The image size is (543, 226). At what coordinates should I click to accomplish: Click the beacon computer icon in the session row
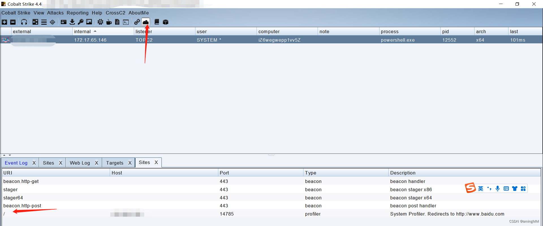tap(5, 40)
